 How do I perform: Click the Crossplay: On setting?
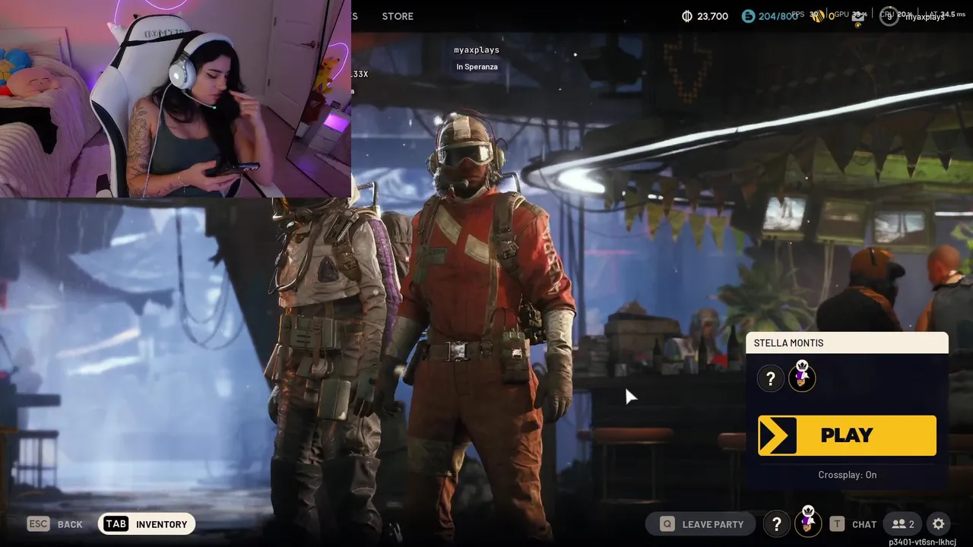pyautogui.click(x=847, y=475)
